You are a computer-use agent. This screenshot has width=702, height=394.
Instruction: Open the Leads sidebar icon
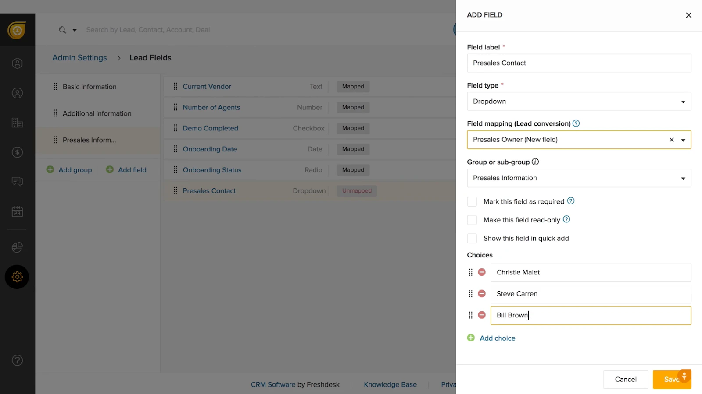(x=17, y=63)
